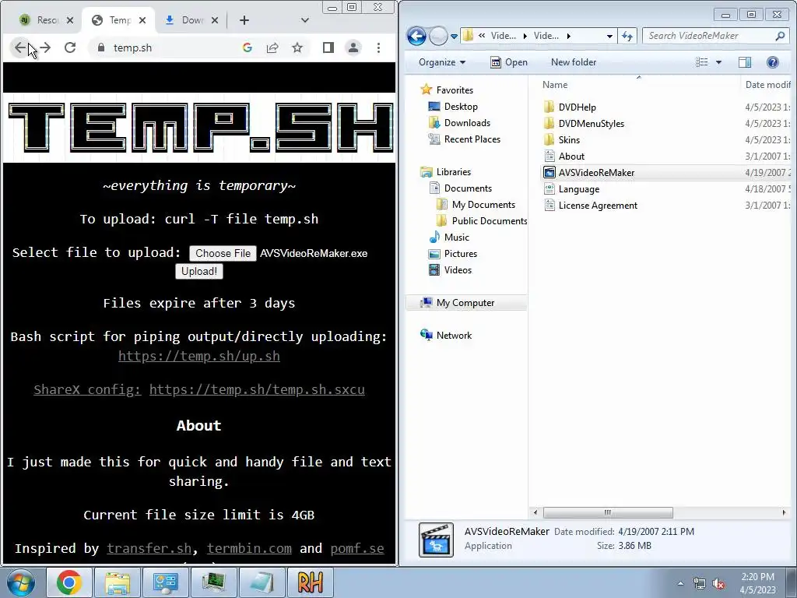Open Chrome three-dot menu
The height and width of the screenshot is (598, 797).
[379, 47]
